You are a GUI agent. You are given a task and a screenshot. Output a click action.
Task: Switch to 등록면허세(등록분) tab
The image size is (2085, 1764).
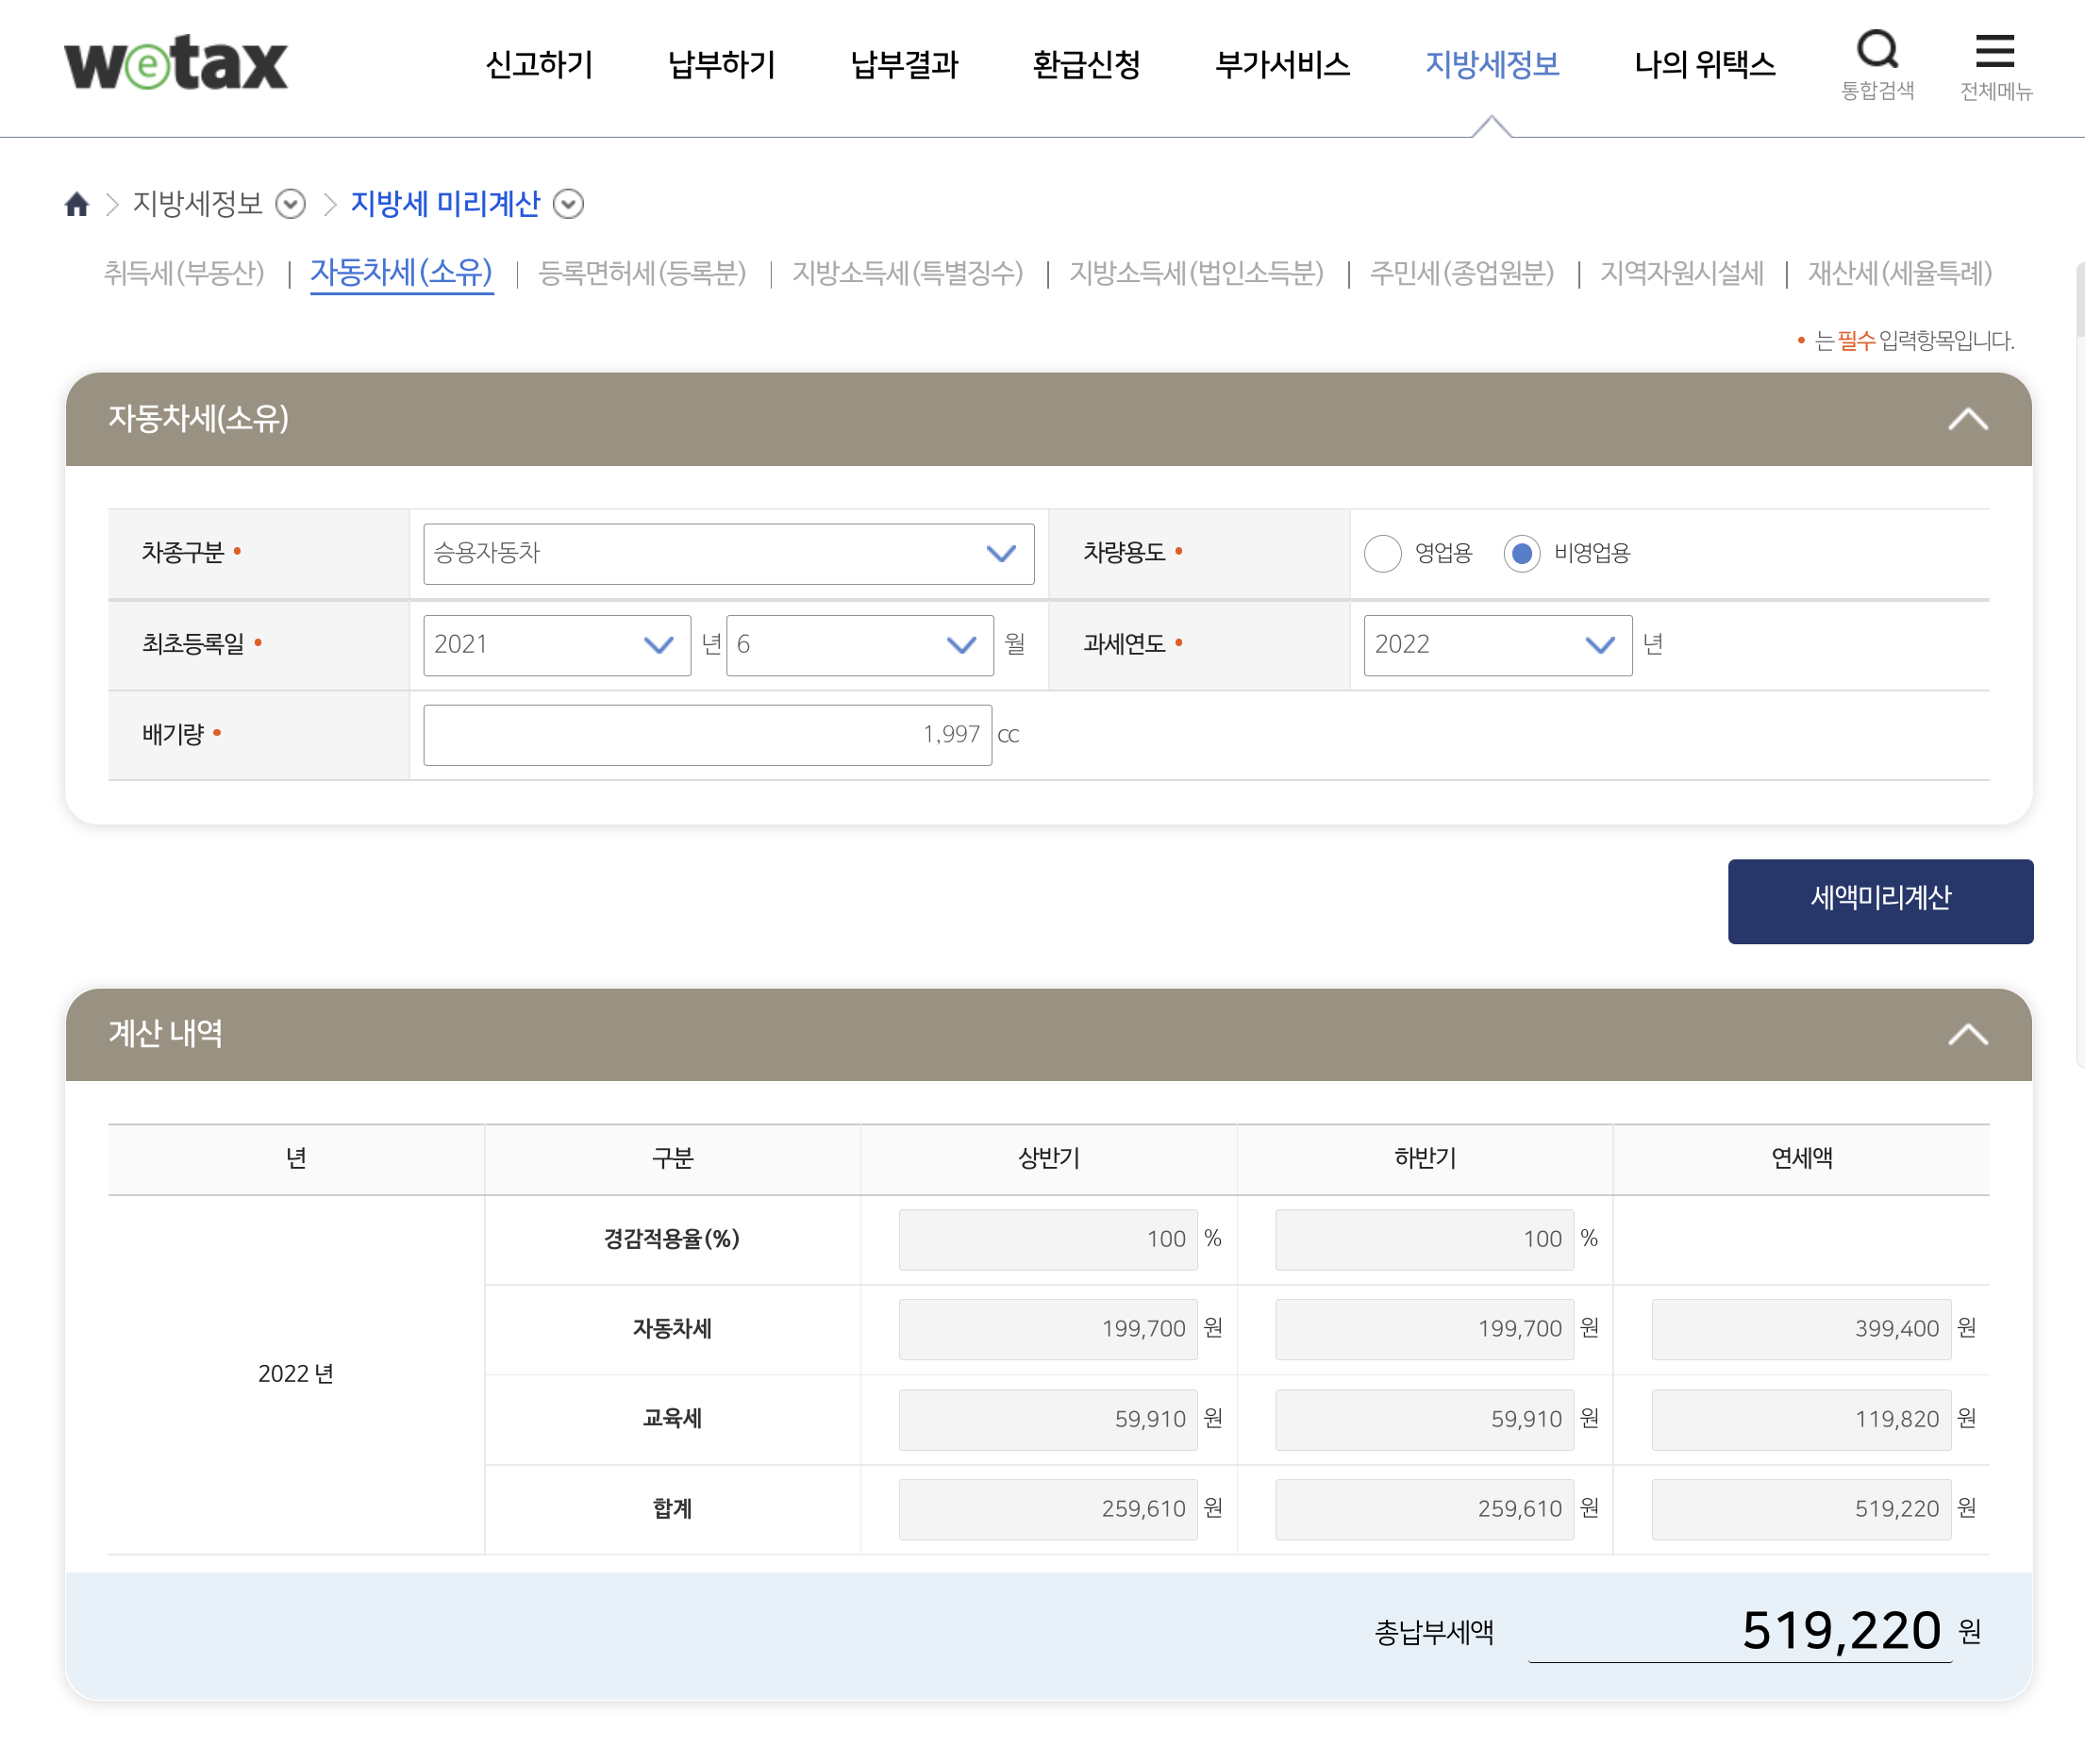[x=642, y=273]
